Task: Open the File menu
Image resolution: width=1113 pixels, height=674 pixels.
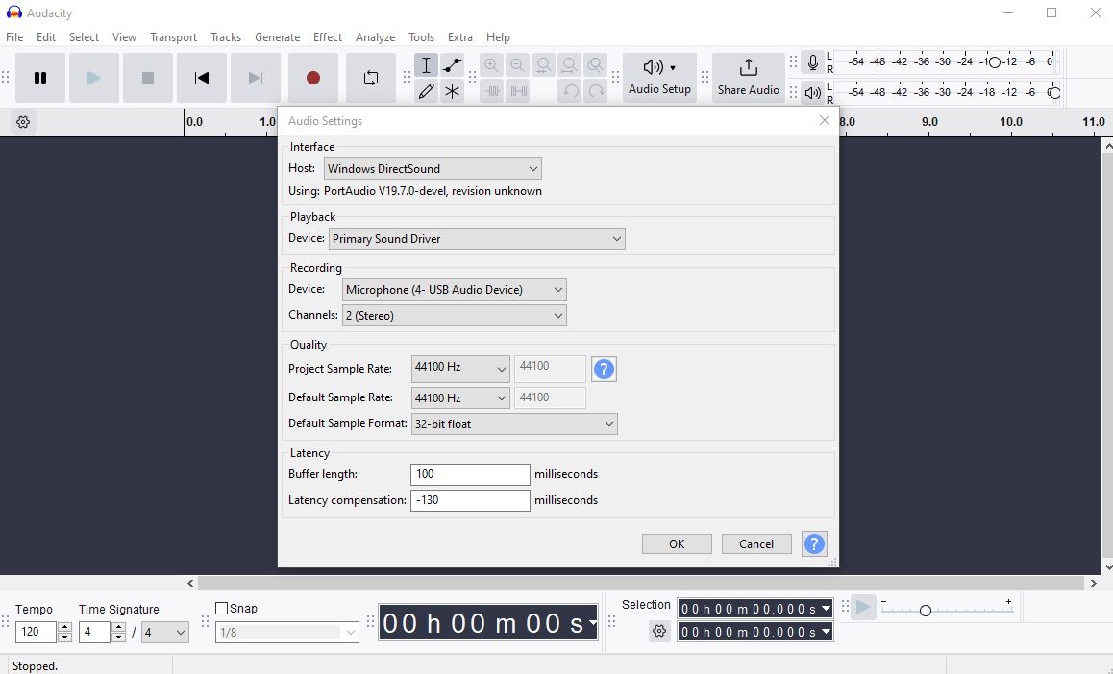Action: [14, 36]
